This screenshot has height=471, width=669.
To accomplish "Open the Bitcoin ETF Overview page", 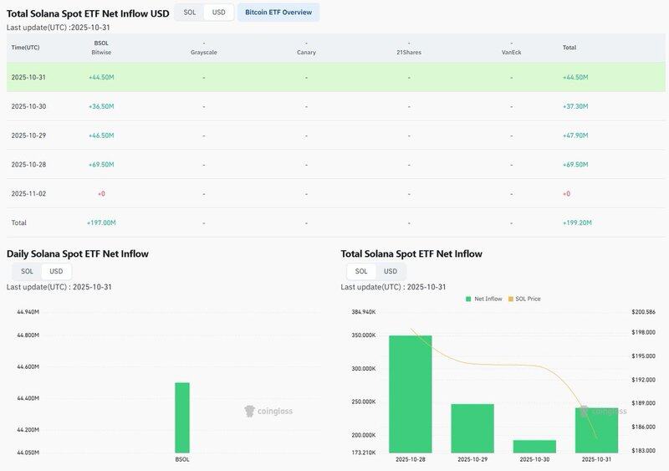I will click(x=278, y=13).
